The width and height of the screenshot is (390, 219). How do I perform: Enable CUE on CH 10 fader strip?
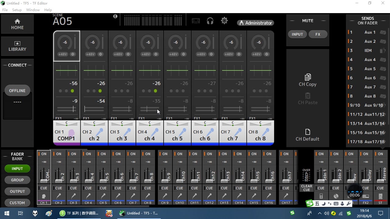coord(180,188)
